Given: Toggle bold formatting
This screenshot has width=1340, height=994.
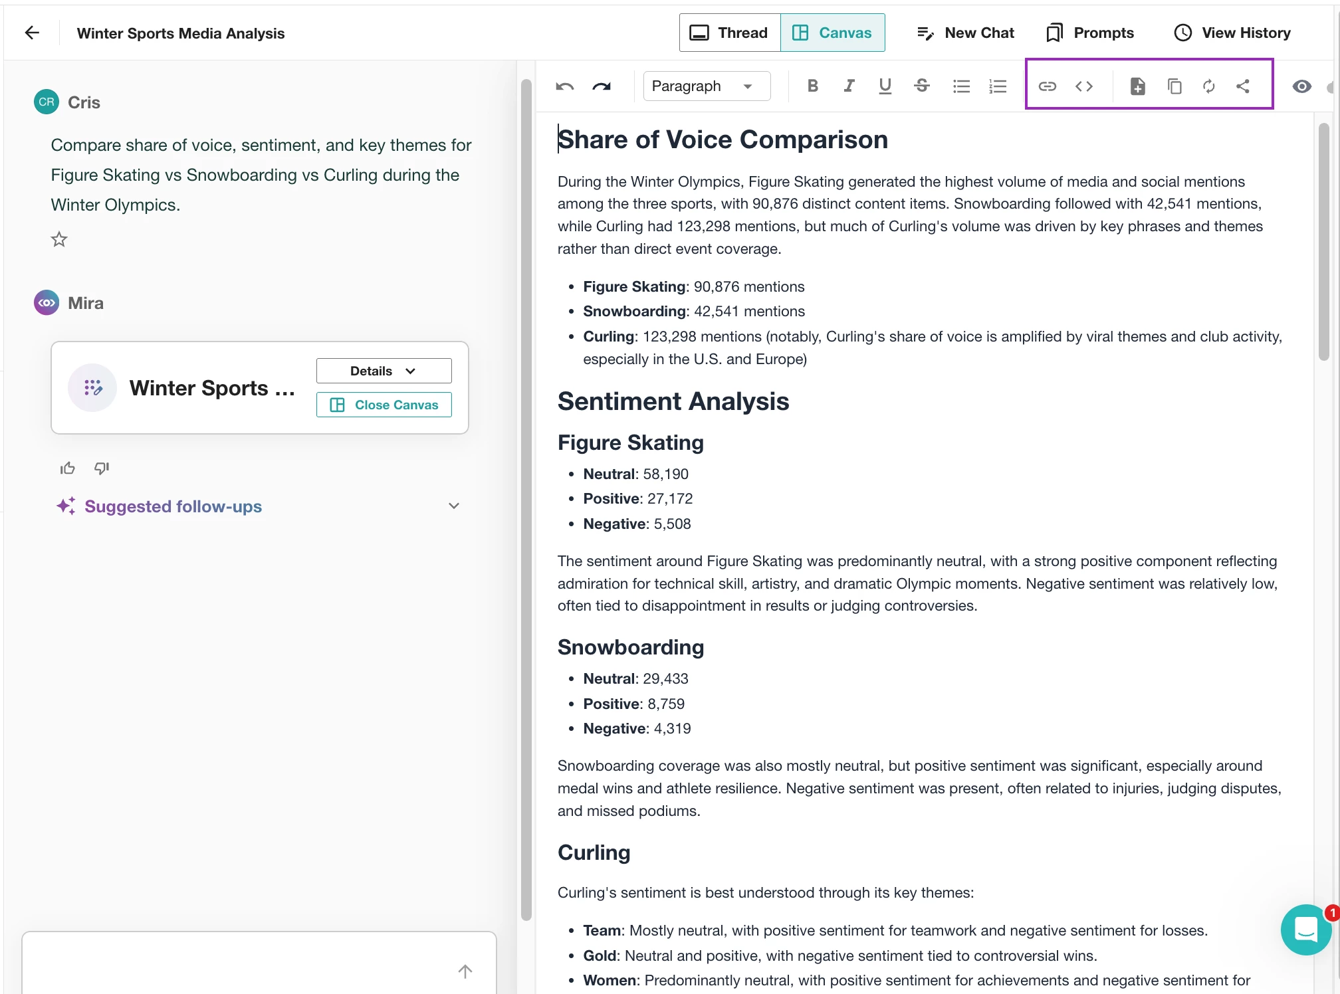Looking at the screenshot, I should (812, 86).
